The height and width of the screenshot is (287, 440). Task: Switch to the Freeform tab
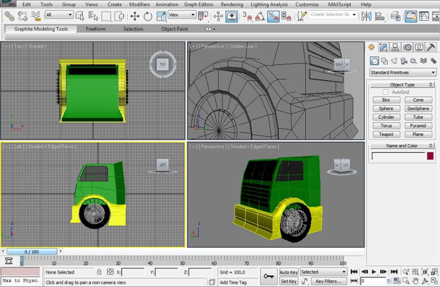pos(95,29)
